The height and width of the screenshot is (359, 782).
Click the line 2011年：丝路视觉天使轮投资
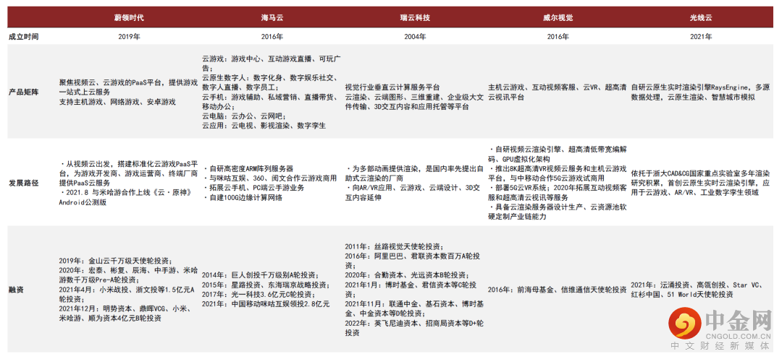[395, 246]
